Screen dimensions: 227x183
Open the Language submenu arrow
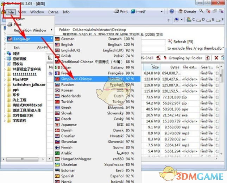pyautogui.click(x=51, y=38)
